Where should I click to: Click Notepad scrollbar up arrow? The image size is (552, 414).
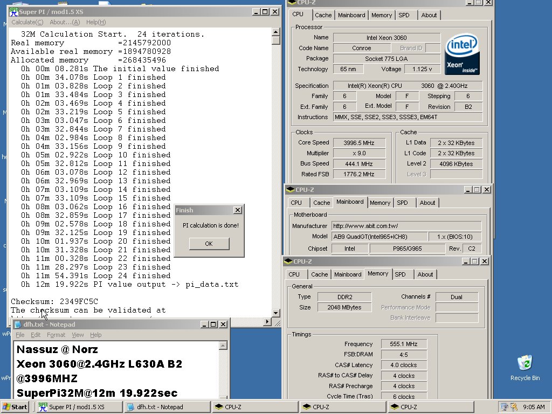point(223,346)
